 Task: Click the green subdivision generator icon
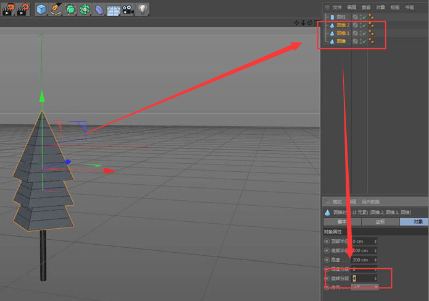tap(70, 9)
